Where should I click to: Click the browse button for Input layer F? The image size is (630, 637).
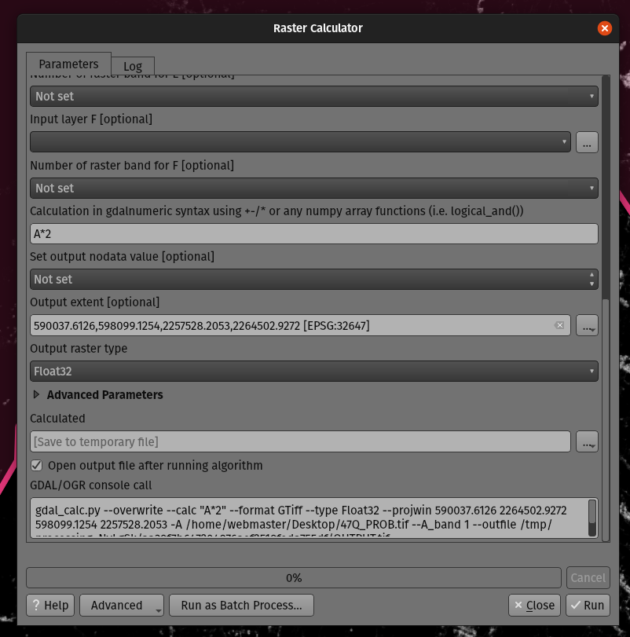click(x=587, y=142)
